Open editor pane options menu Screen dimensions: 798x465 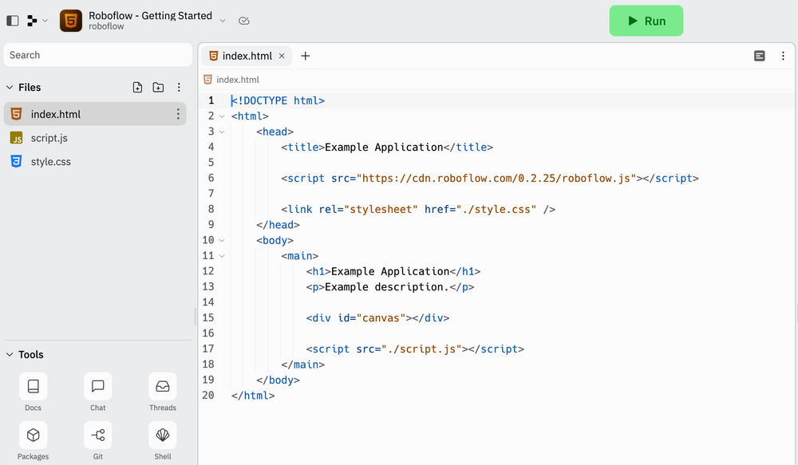click(783, 56)
